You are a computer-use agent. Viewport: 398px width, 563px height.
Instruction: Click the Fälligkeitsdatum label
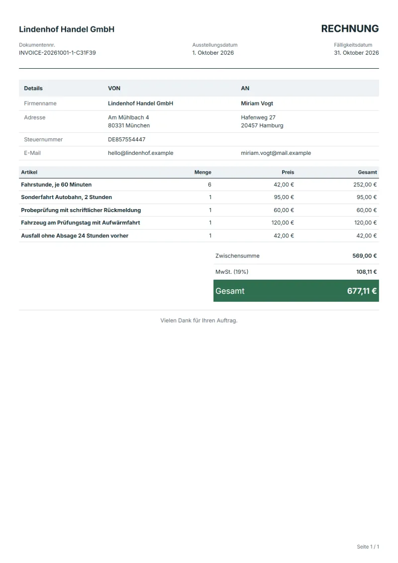pos(353,45)
